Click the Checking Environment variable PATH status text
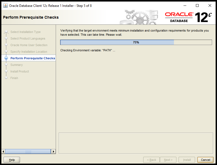 [88, 50]
